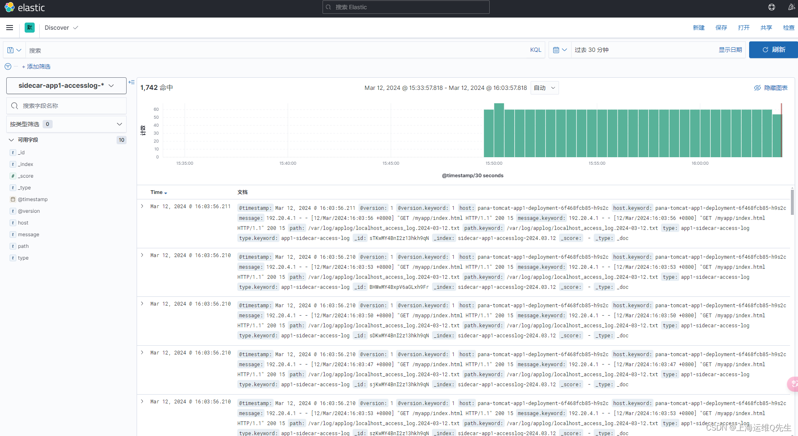Click the 文档 column header

(242, 192)
